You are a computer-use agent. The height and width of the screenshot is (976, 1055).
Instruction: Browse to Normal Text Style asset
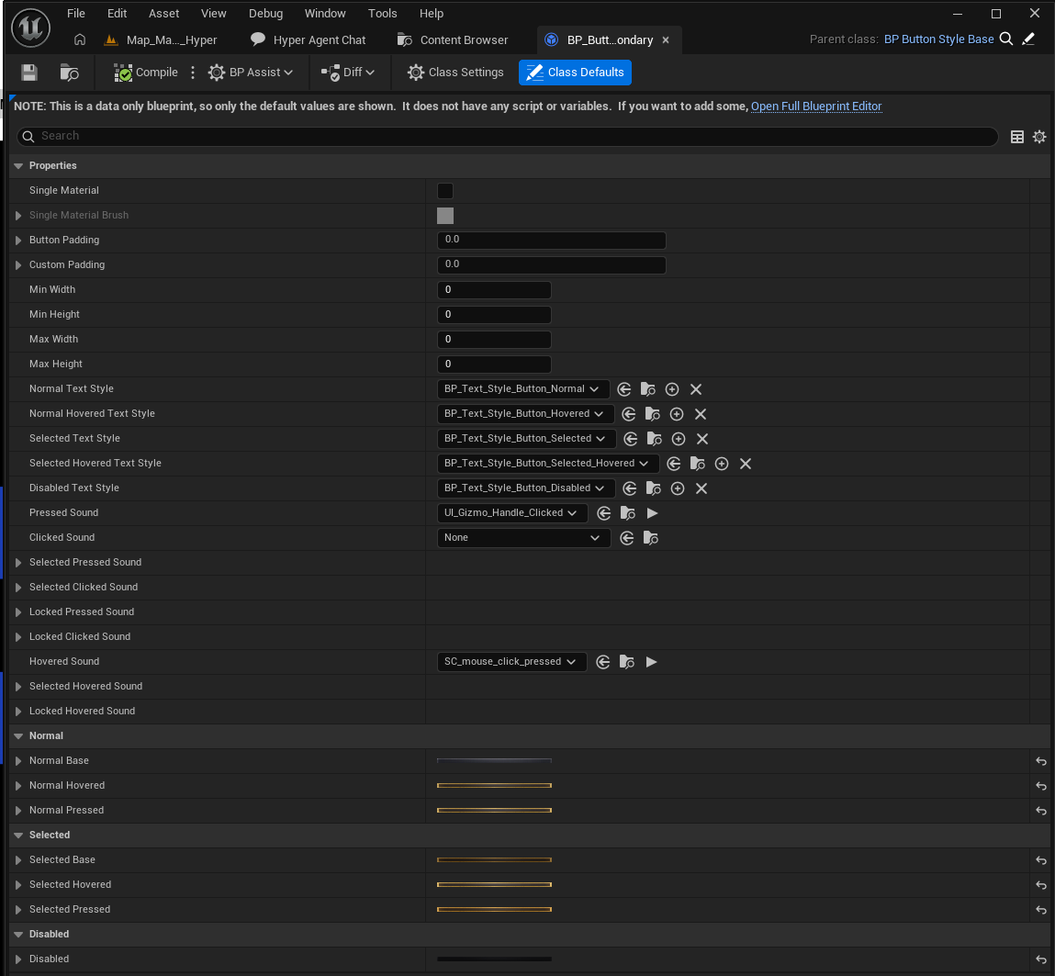[648, 389]
